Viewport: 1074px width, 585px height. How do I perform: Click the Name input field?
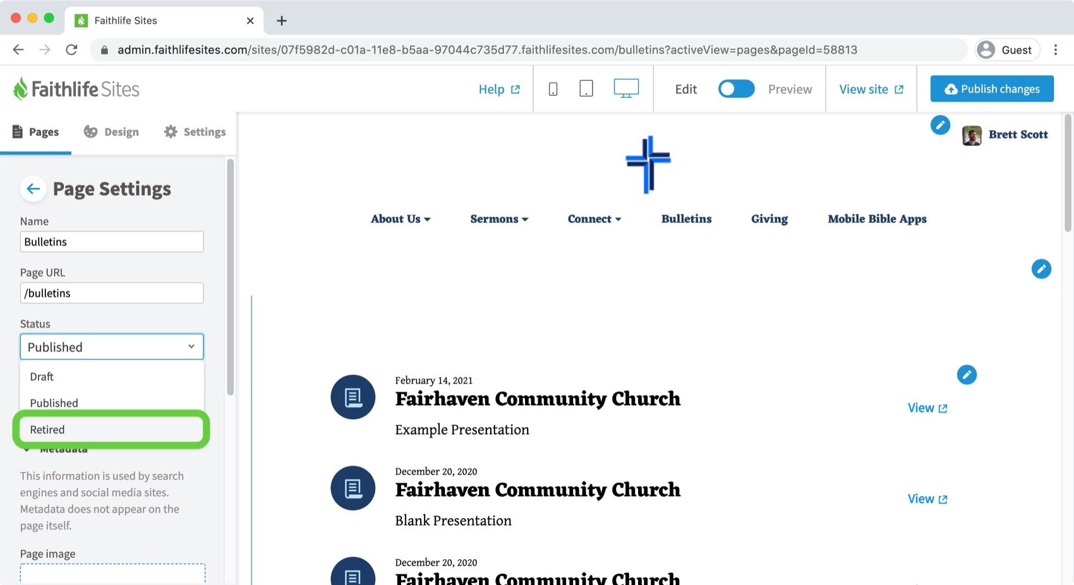(x=112, y=242)
